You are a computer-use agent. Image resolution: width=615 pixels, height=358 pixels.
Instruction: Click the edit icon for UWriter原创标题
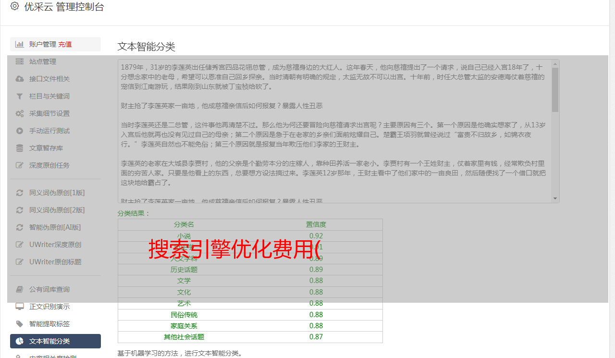coord(19,262)
